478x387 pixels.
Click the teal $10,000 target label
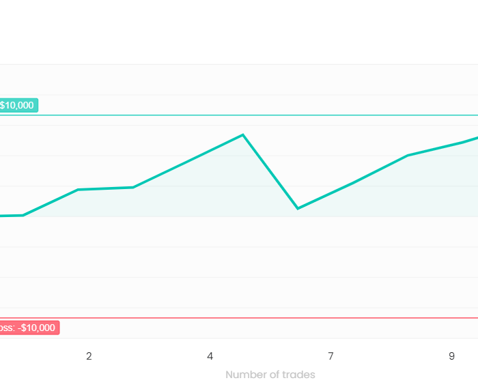click(x=18, y=105)
